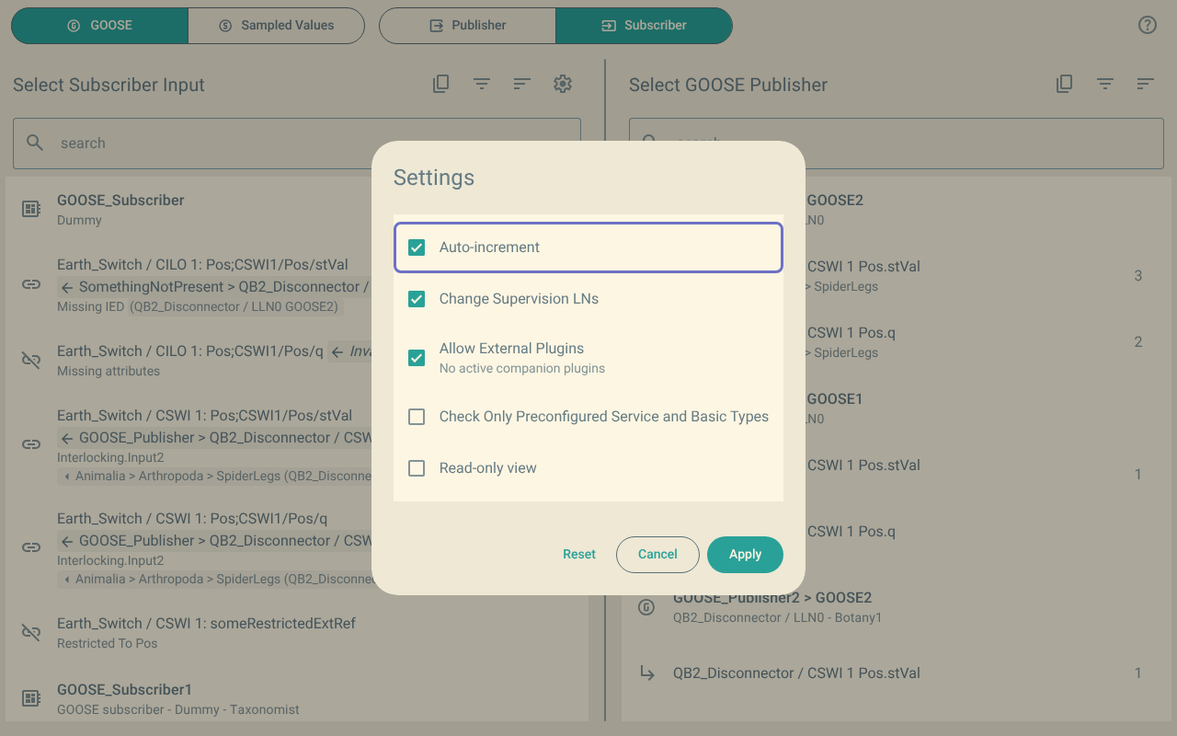Enable Check Only Preconfigured Service and Basic Types
The width and height of the screenshot is (1177, 736).
click(x=417, y=417)
